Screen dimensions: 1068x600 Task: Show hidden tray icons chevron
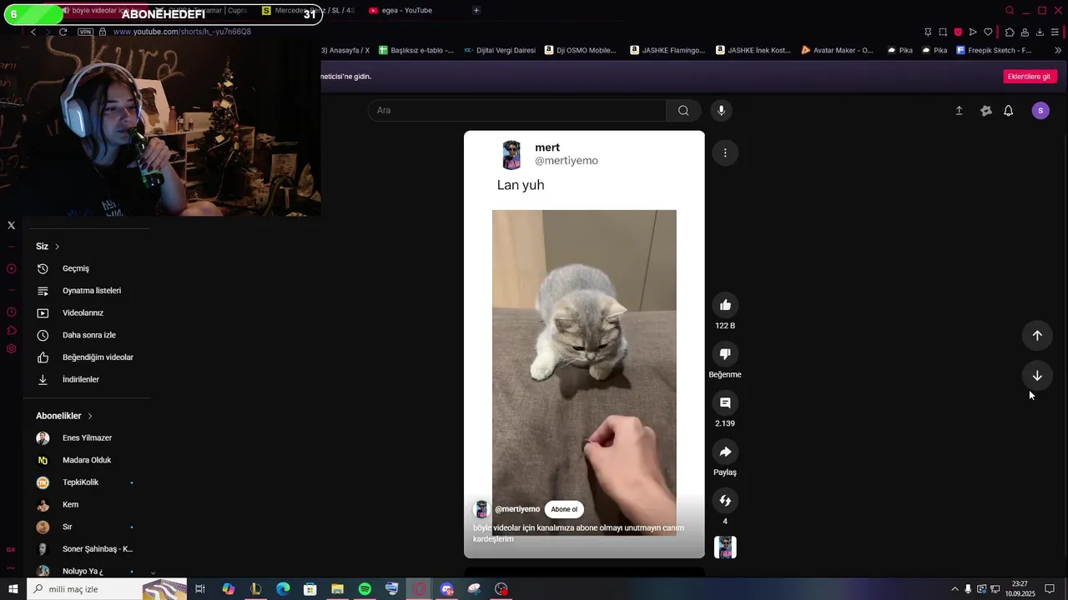pos(954,589)
